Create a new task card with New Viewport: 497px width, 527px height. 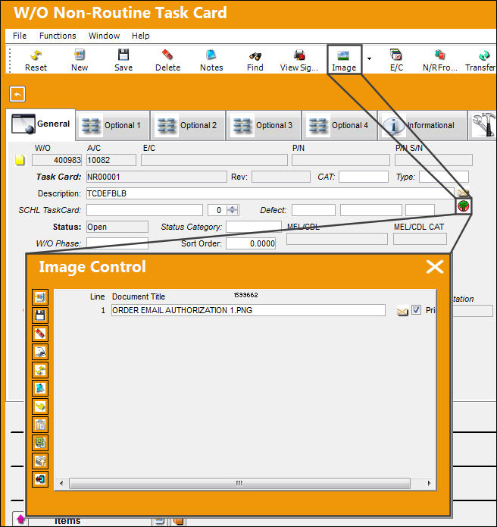pos(80,61)
